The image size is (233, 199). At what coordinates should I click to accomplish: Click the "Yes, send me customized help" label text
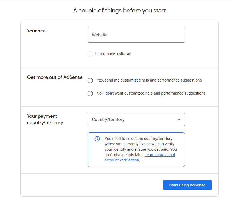click(x=149, y=80)
